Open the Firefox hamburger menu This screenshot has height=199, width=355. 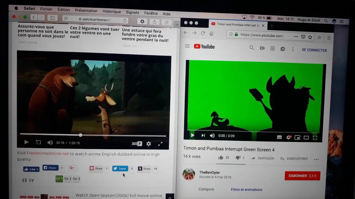[329, 38]
